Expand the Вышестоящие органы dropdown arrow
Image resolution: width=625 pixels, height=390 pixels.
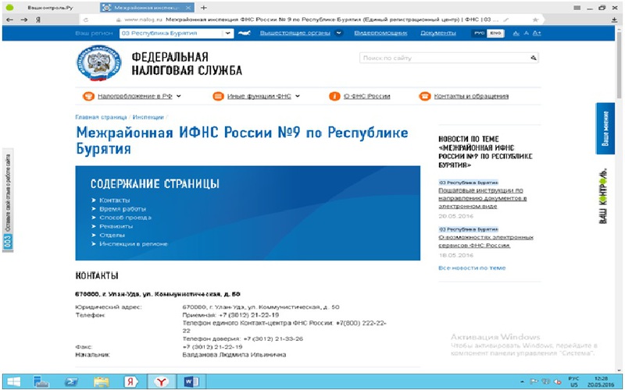click(339, 33)
